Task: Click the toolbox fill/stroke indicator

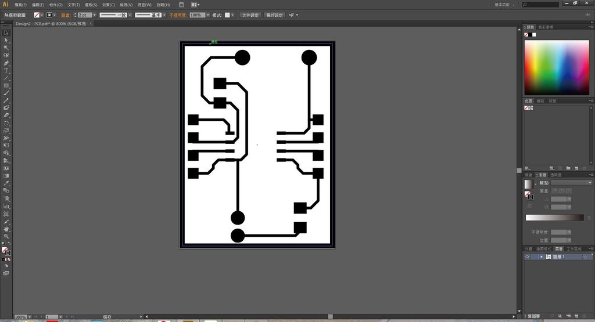Action: [x=6, y=251]
